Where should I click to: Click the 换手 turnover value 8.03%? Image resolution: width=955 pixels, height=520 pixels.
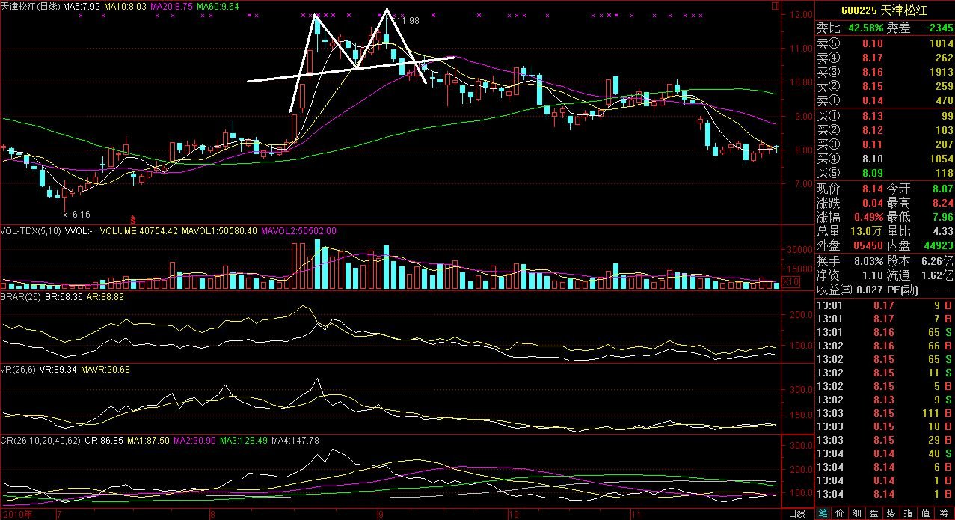coord(867,261)
